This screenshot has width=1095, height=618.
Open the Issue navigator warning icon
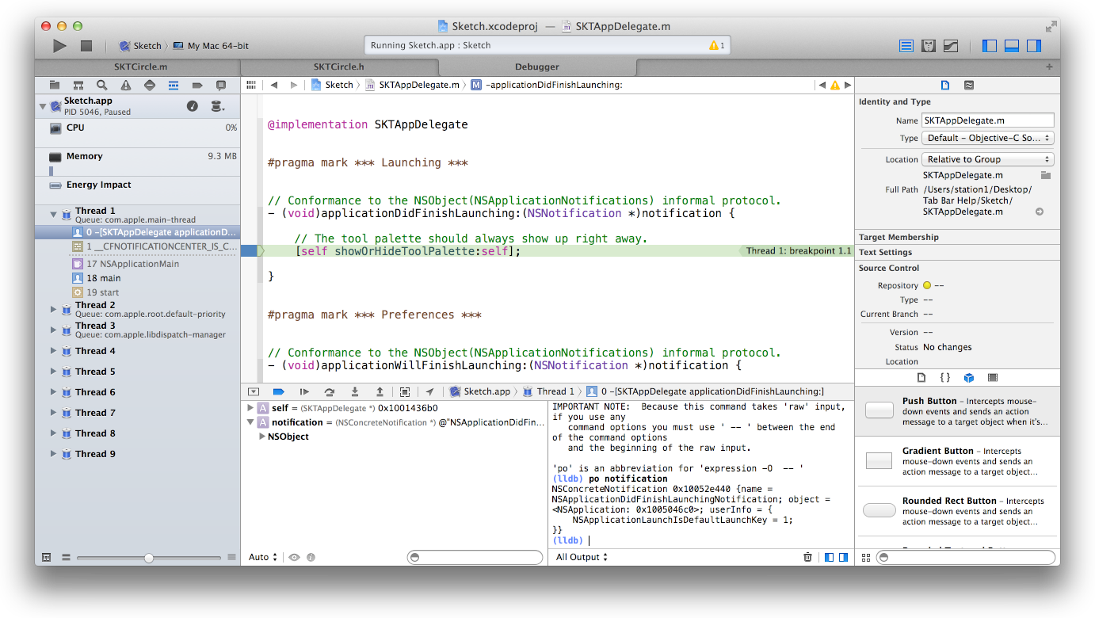(126, 85)
